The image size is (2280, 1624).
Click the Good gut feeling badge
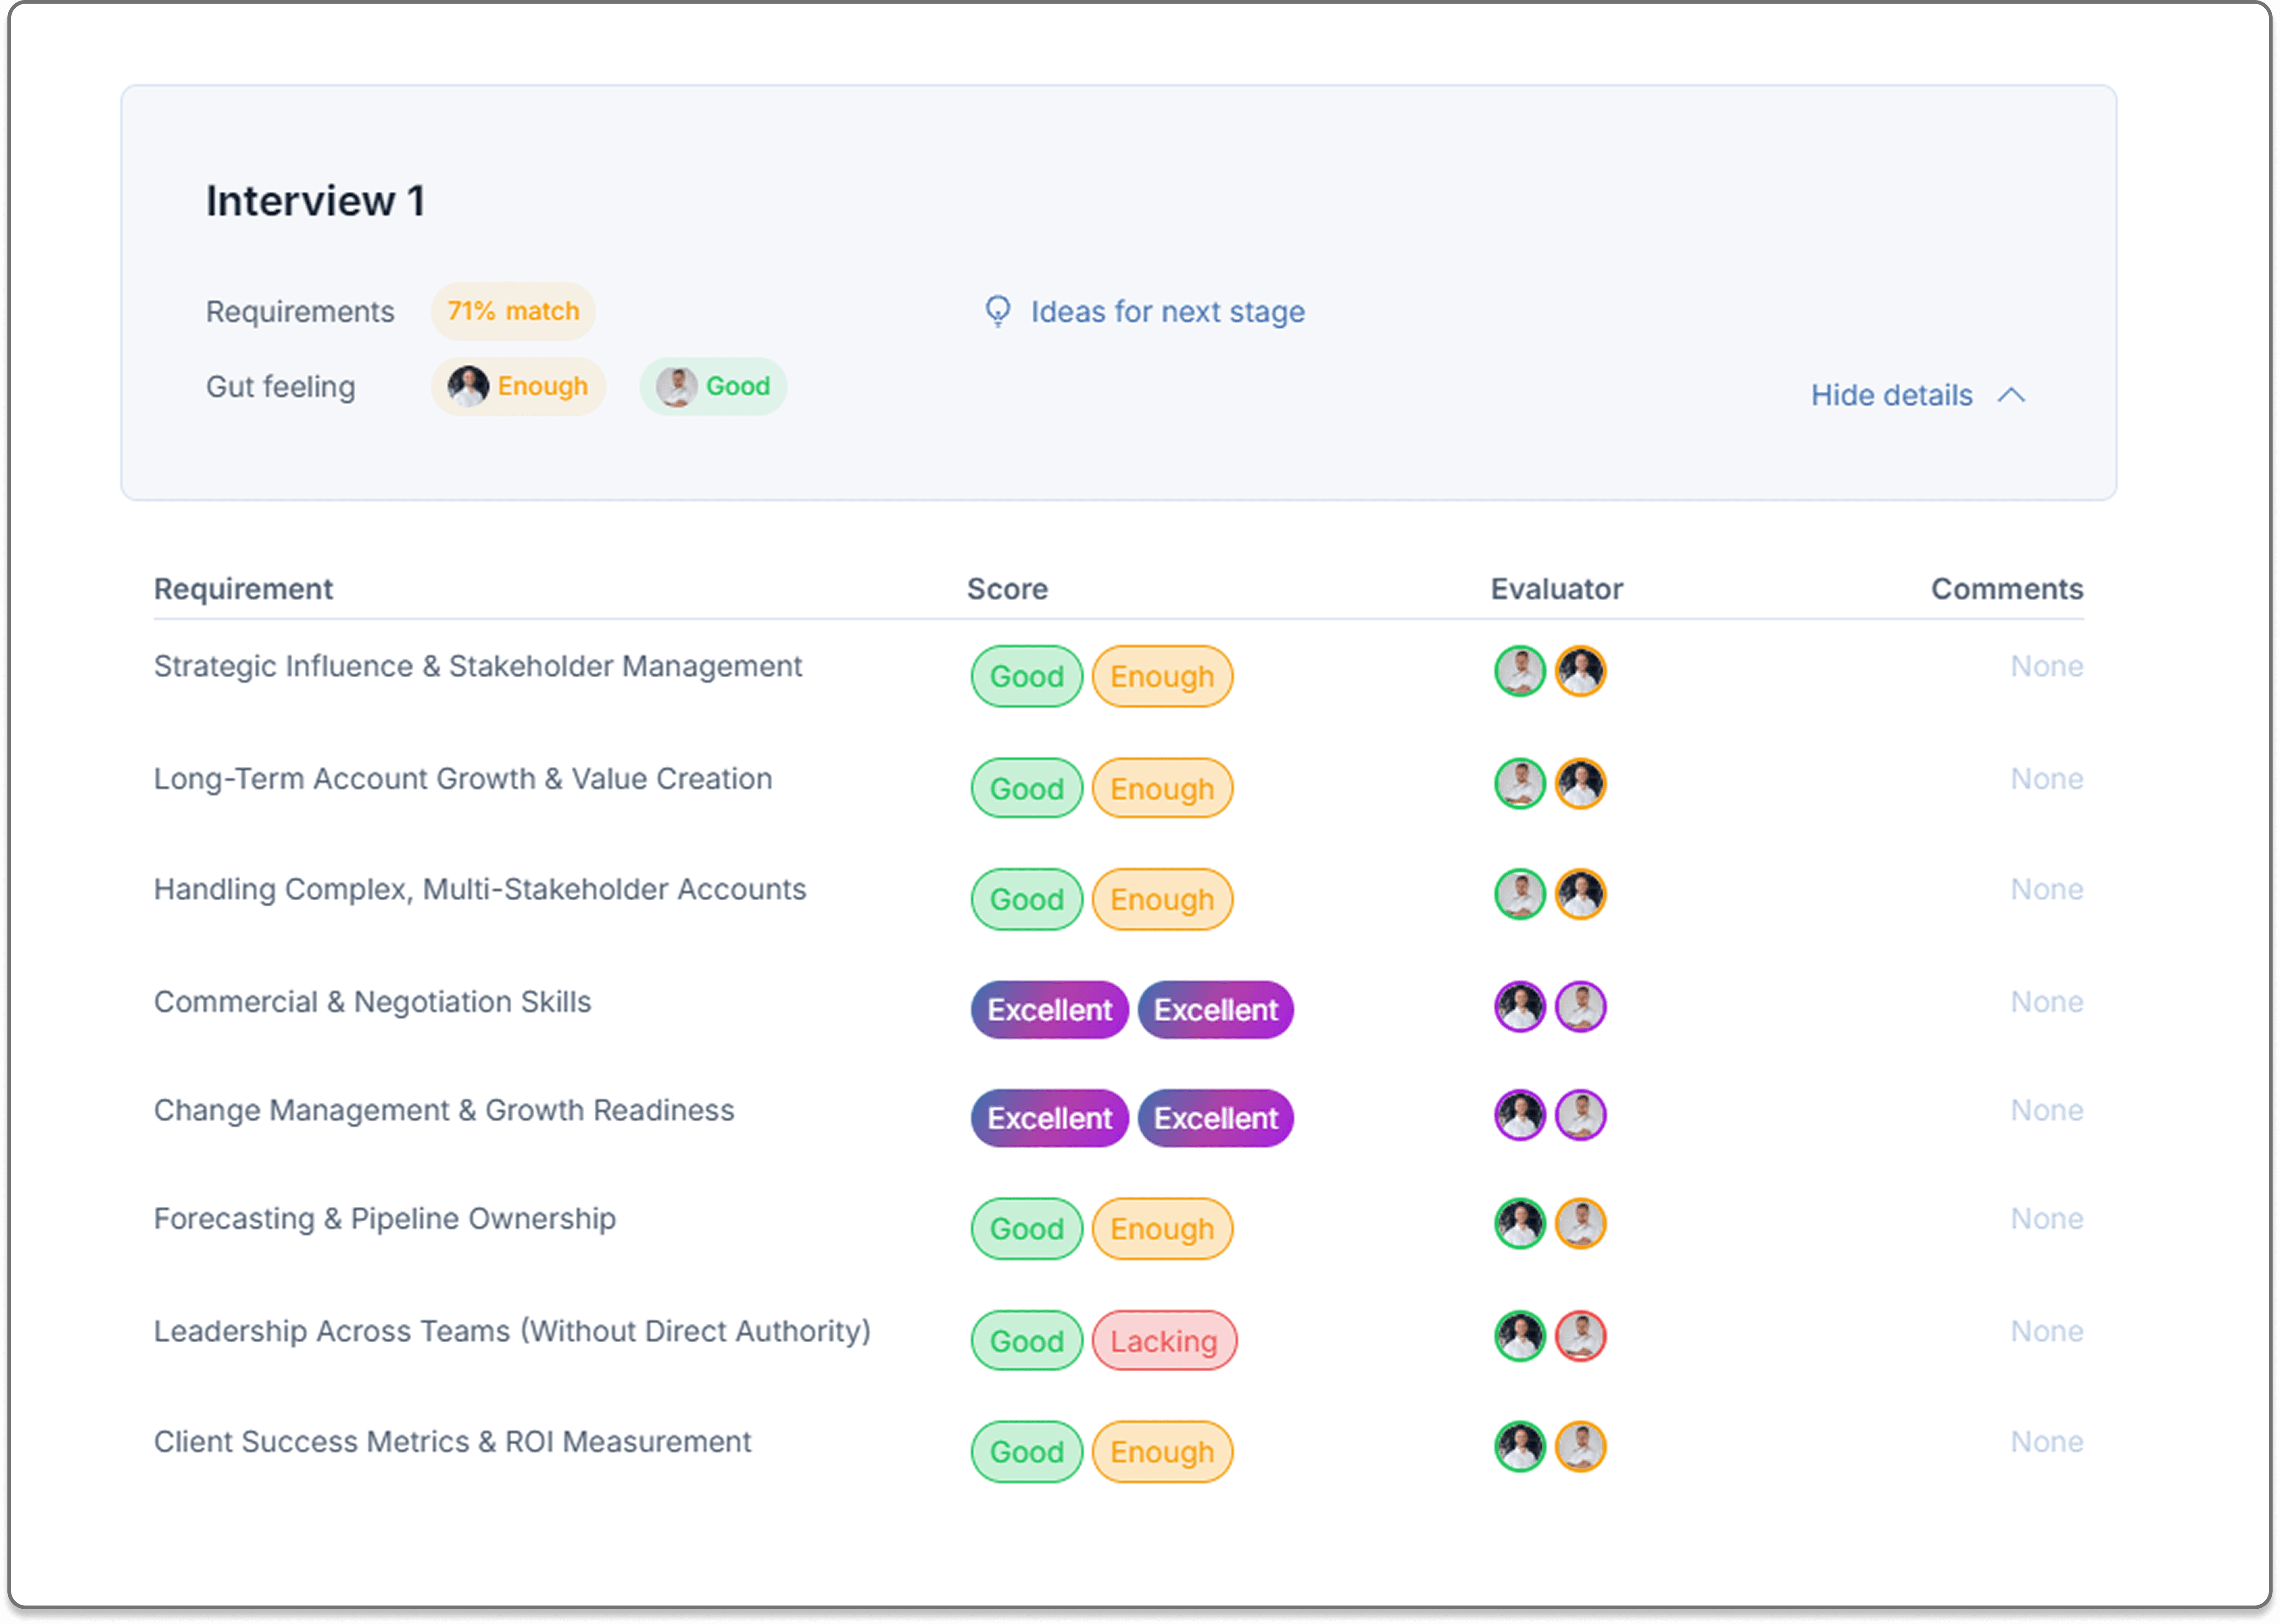[x=713, y=386]
